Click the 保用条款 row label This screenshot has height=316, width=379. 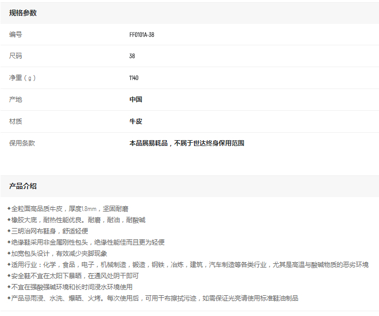pos(22,143)
